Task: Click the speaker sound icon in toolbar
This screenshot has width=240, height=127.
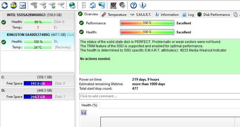Action: tap(122, 5)
